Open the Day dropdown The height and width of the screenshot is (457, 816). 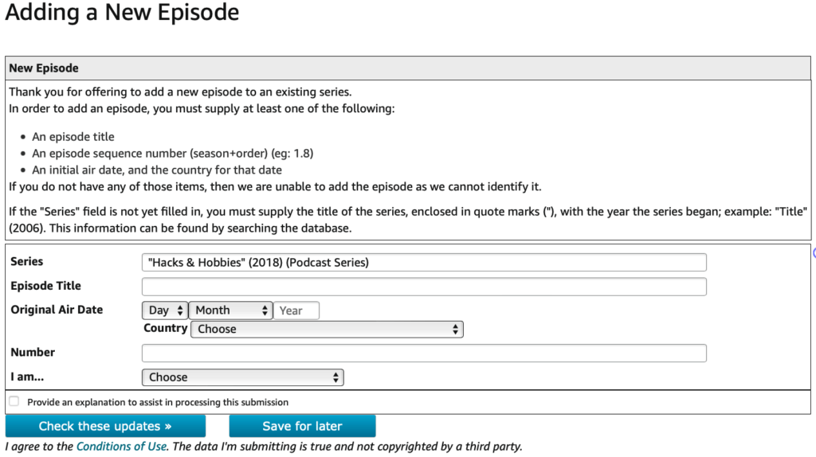click(x=165, y=311)
